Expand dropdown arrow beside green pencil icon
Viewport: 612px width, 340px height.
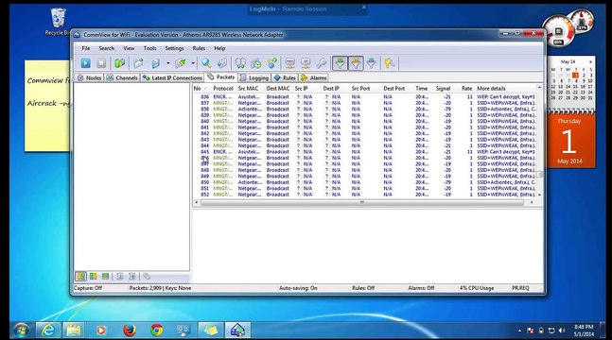coord(193,63)
